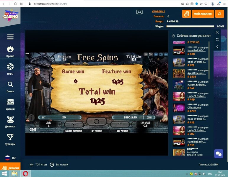The height and width of the screenshot is (177, 228).
Task: Toggle slot fullscreen shrink arrows icon
Action: tap(151, 54)
